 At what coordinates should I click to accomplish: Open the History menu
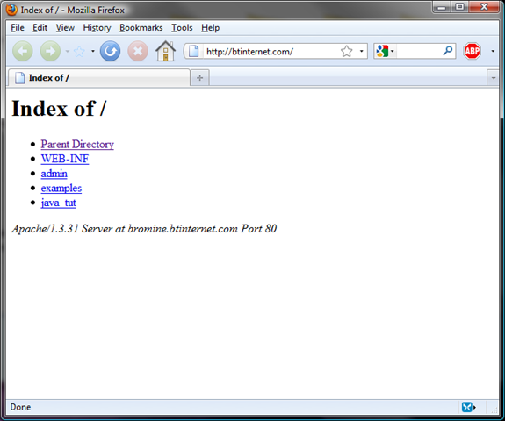point(97,28)
